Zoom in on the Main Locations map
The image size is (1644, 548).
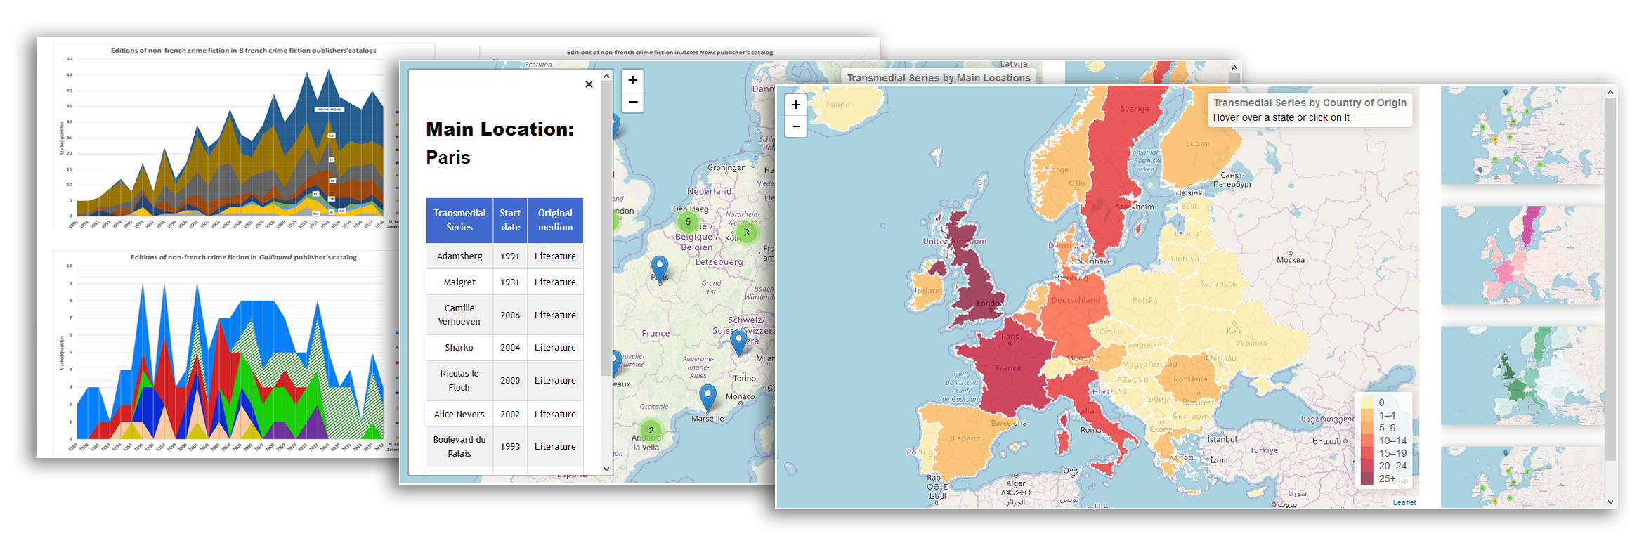pos(632,80)
